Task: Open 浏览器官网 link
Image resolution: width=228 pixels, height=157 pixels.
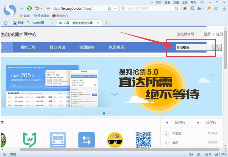Action: pos(185,34)
